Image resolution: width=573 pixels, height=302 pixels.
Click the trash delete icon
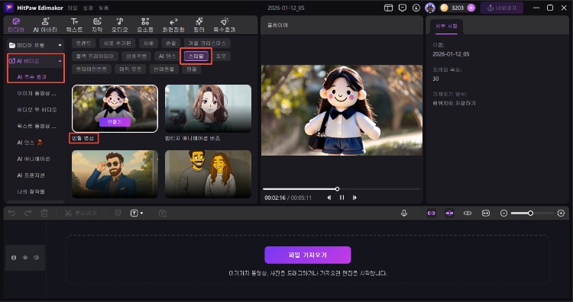click(44, 213)
